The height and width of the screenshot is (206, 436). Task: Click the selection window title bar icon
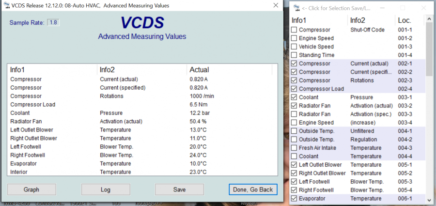tap(296, 8)
